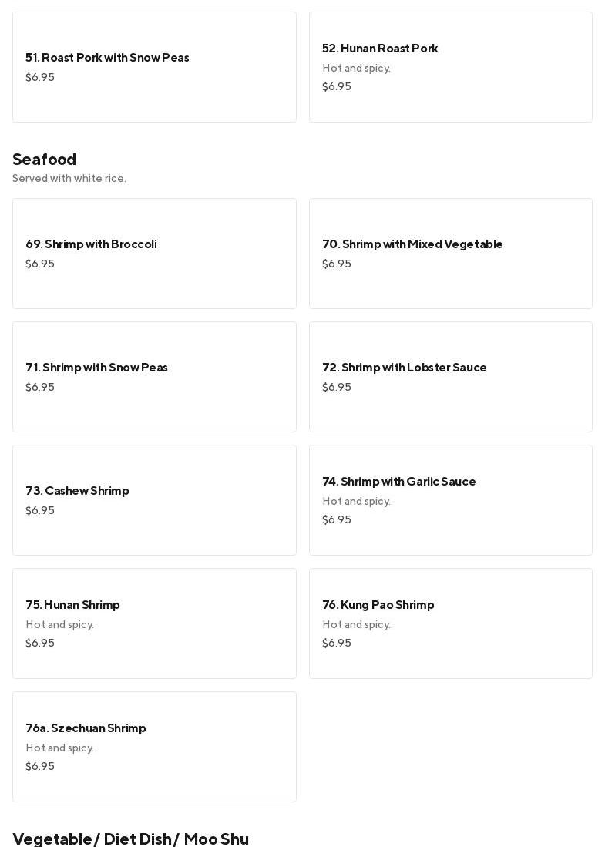Click the $6.95 price of Kung Pao Shrimp
This screenshot has height=847, width=605.
[337, 643]
